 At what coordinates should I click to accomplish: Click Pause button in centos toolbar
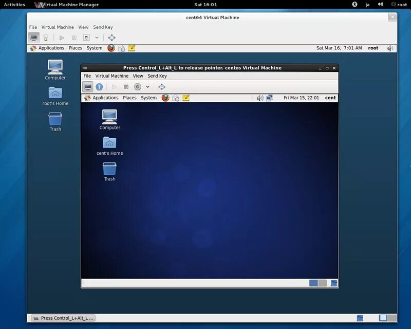tap(126, 86)
